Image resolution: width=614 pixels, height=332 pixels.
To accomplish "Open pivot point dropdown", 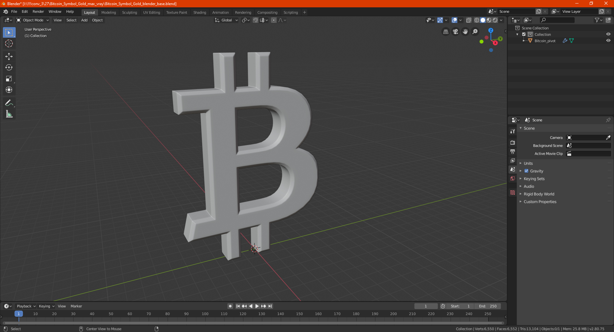I will (x=246, y=20).
